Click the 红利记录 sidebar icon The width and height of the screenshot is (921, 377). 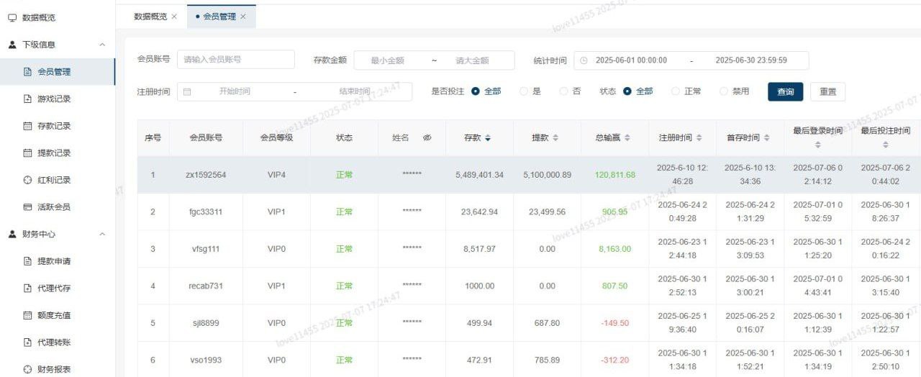(x=28, y=180)
